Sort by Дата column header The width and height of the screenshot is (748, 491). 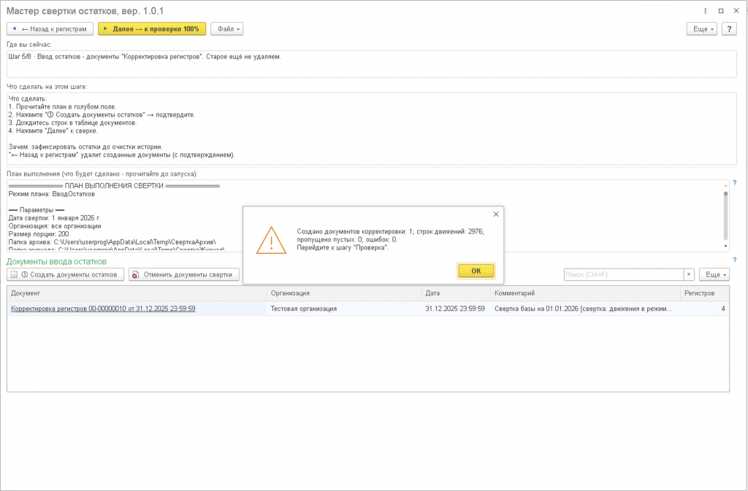coord(456,293)
